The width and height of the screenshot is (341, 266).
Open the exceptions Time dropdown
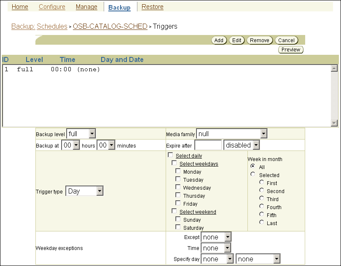(x=216, y=248)
